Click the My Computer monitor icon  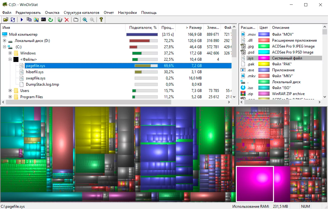[5, 34]
